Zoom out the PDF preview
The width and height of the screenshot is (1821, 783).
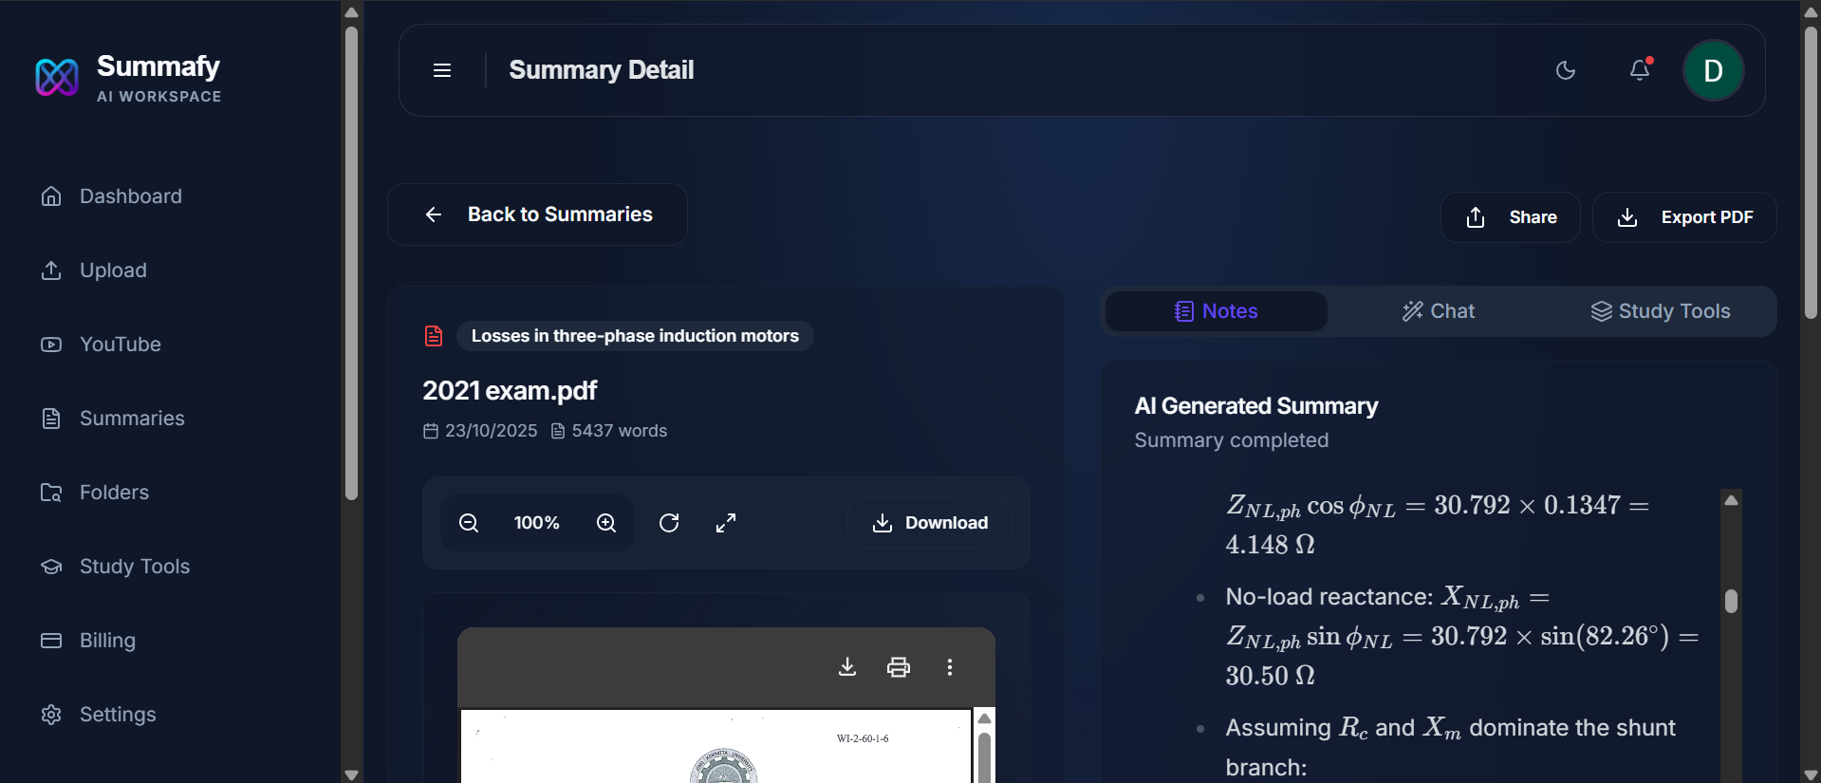click(x=469, y=523)
